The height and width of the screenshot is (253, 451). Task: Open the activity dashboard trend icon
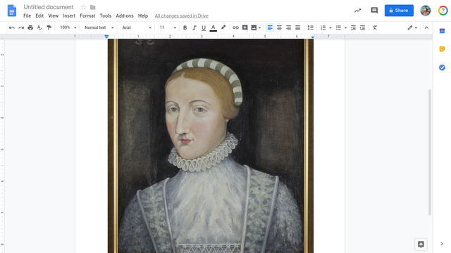tap(357, 11)
